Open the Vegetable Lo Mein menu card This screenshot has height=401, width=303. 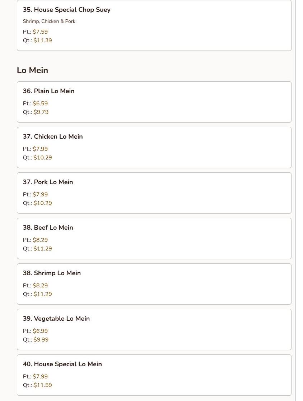tap(154, 329)
